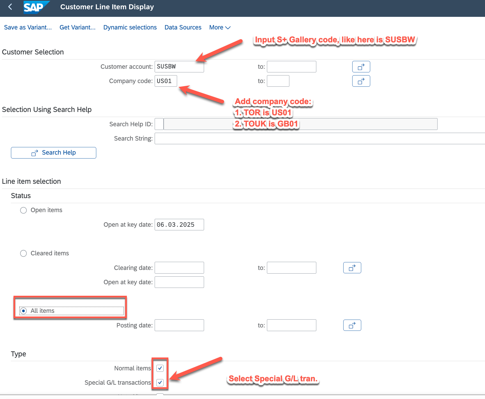This screenshot has height=399, width=485.
Task: Open multiple selection for Customer account
Action: tap(361, 67)
